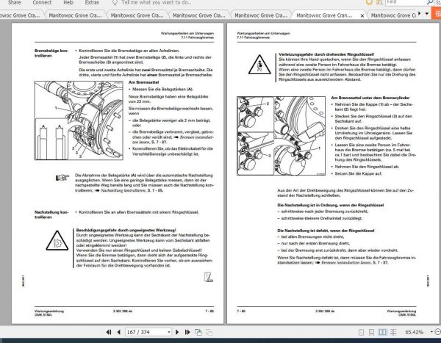Click the Tell me what you want field
This screenshot has height=343, width=441.
(157, 2)
